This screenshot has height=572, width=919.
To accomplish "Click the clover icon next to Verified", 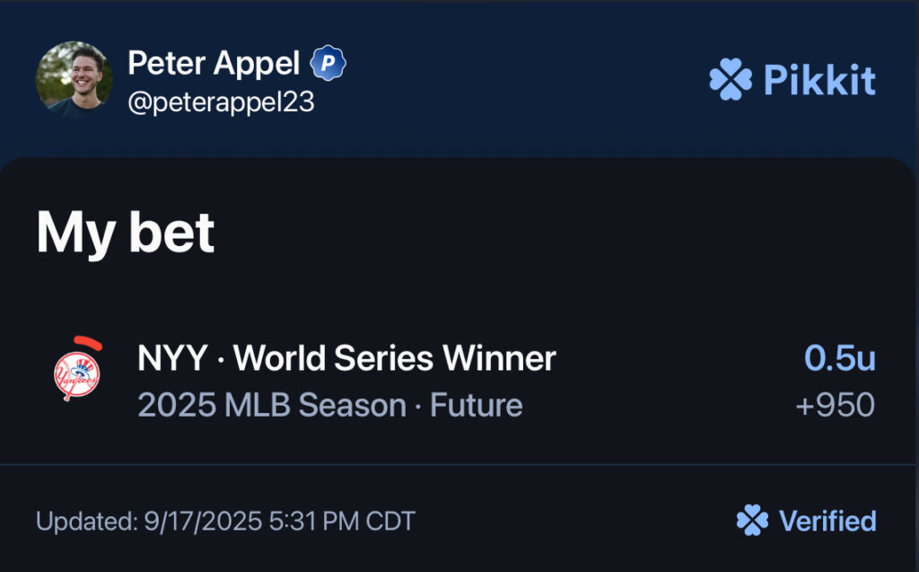I will 751,521.
